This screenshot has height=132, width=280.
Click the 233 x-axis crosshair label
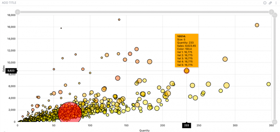187,125
